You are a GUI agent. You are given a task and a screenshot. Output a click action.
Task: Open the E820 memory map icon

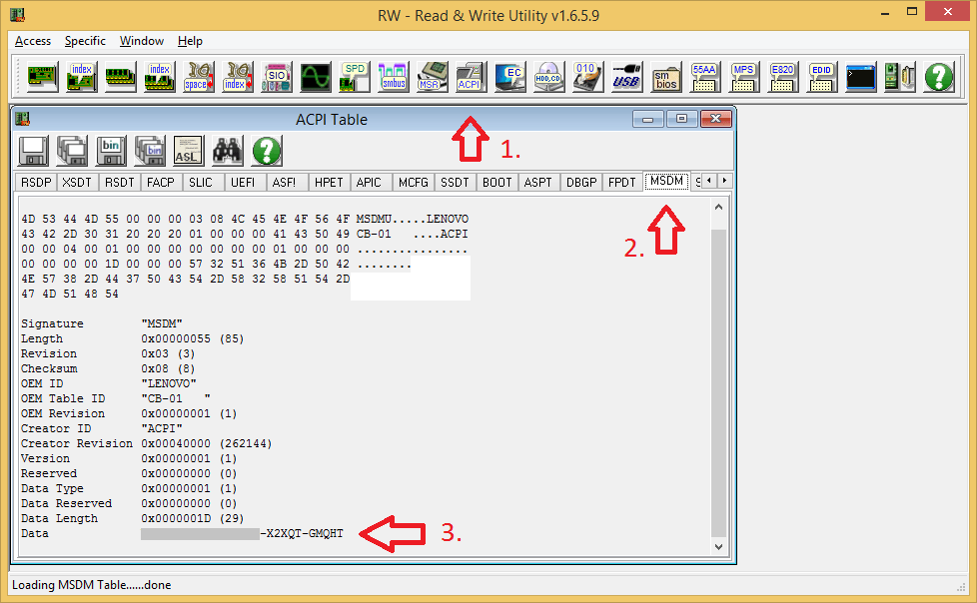click(781, 77)
